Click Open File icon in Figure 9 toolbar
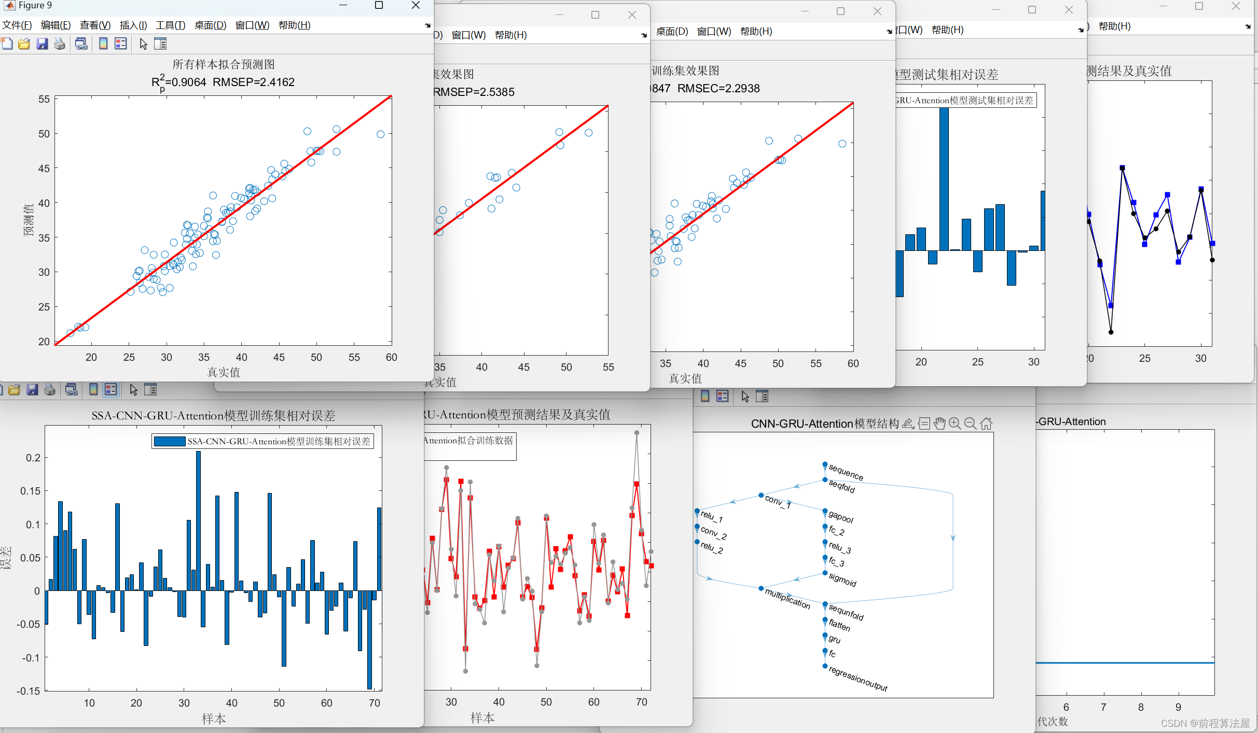The width and height of the screenshot is (1258, 733). [x=24, y=44]
